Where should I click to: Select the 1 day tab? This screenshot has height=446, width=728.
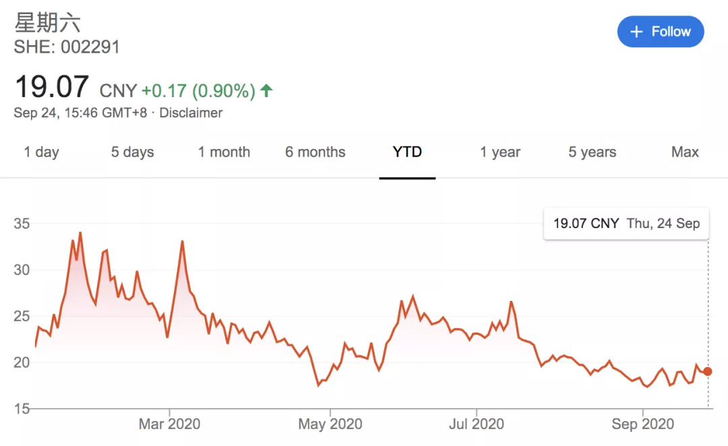click(x=41, y=152)
